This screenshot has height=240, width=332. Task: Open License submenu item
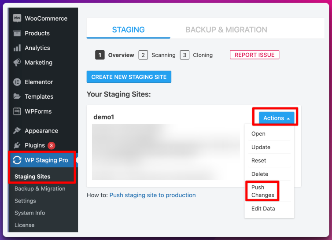point(24,225)
